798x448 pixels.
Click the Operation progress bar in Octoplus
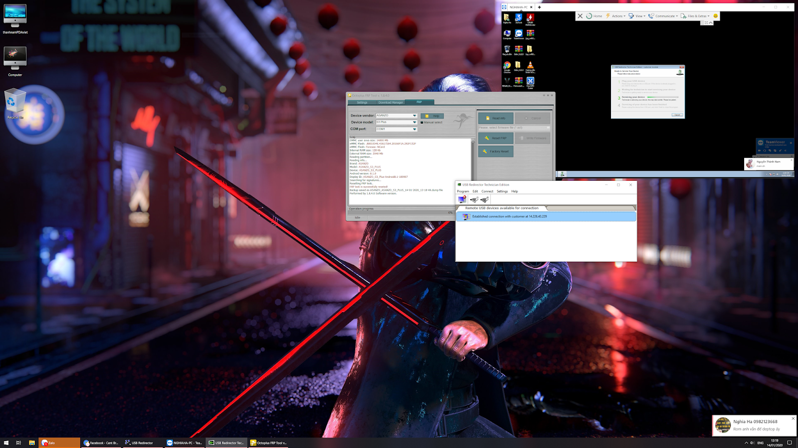click(x=401, y=213)
